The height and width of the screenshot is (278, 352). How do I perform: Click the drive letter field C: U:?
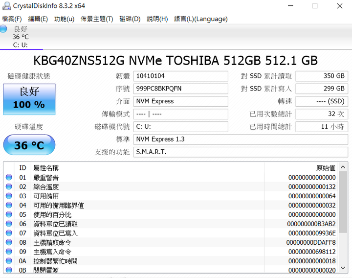181,127
